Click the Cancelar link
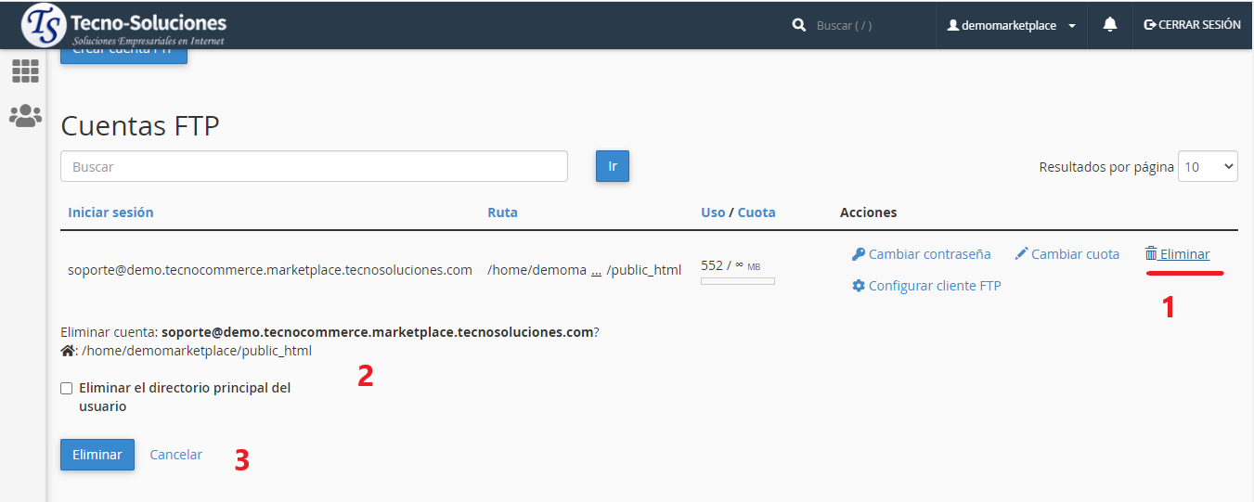 [175, 455]
